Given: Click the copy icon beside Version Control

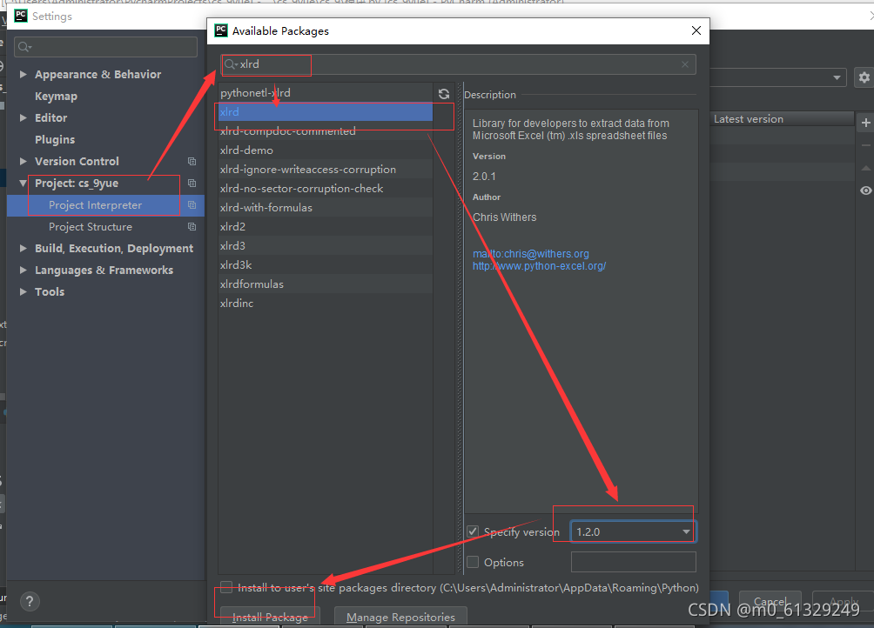Looking at the screenshot, I should tap(192, 162).
